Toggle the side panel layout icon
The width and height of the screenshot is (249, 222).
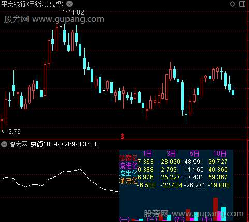(x=242, y=4)
